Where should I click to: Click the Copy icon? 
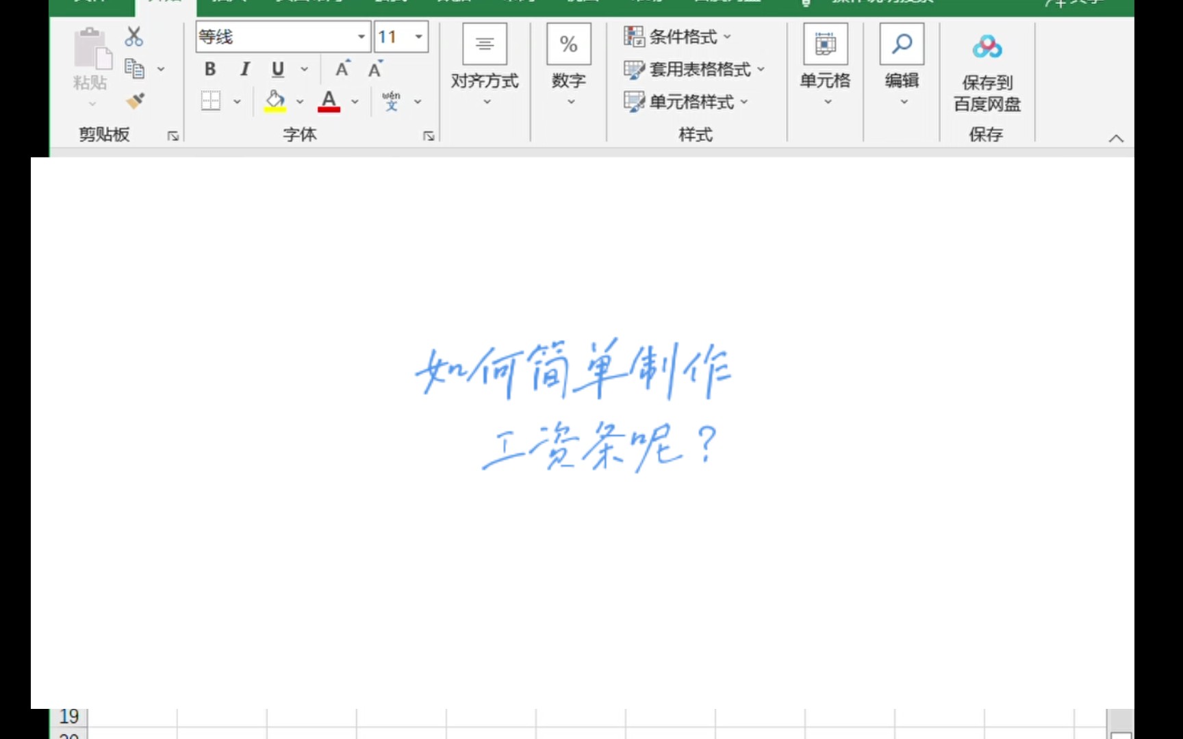pyautogui.click(x=134, y=68)
